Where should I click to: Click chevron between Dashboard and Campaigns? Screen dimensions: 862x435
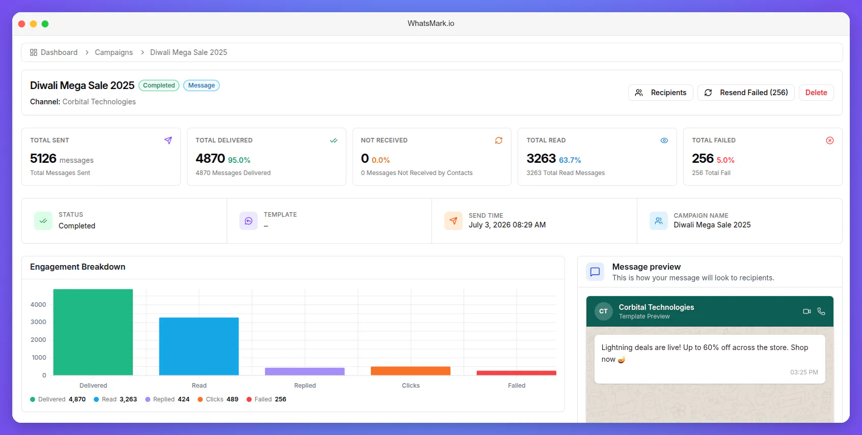pos(87,52)
